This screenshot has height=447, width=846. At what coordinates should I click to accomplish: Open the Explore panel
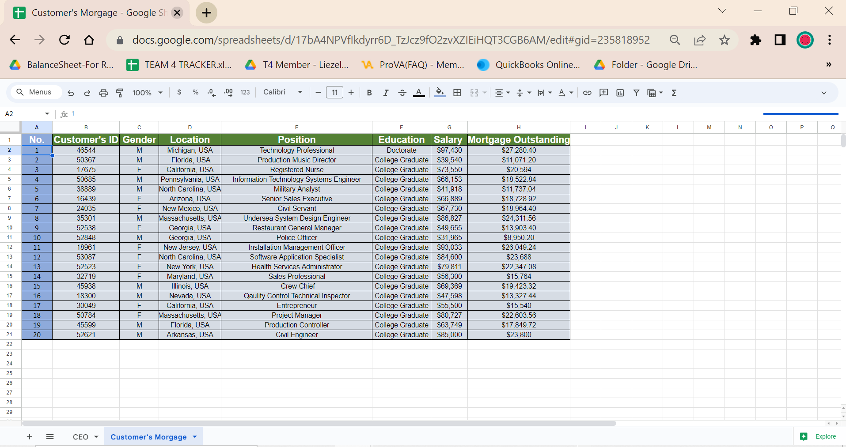(818, 436)
